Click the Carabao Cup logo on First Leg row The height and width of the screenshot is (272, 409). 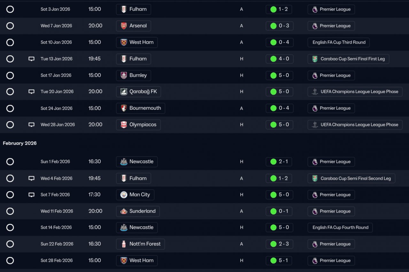point(315,59)
